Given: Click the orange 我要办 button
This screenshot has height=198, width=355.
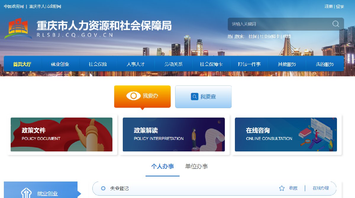Looking at the screenshot, I should tap(142, 97).
